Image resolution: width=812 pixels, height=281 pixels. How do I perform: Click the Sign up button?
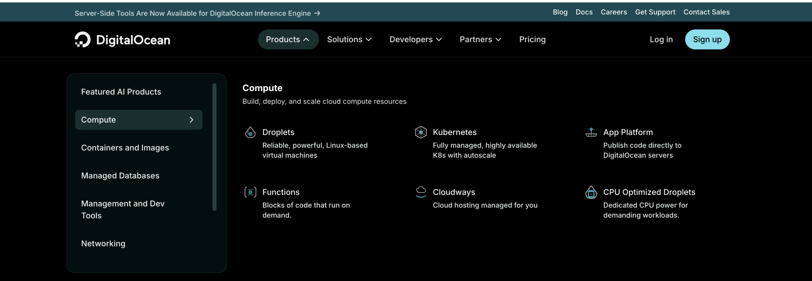[707, 39]
